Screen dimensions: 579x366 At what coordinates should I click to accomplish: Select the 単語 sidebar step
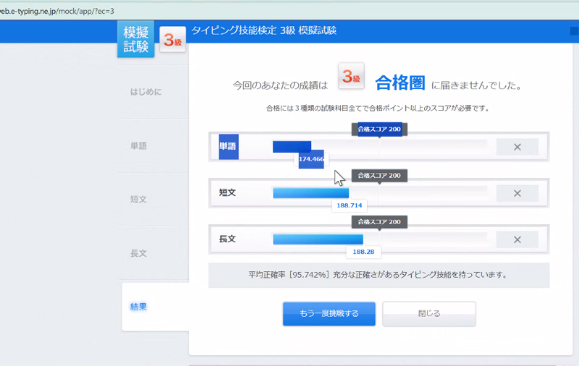pyautogui.click(x=138, y=145)
